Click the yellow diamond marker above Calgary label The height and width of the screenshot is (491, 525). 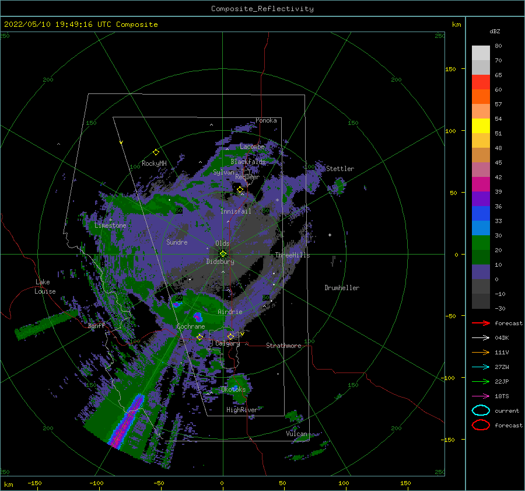[x=230, y=336]
